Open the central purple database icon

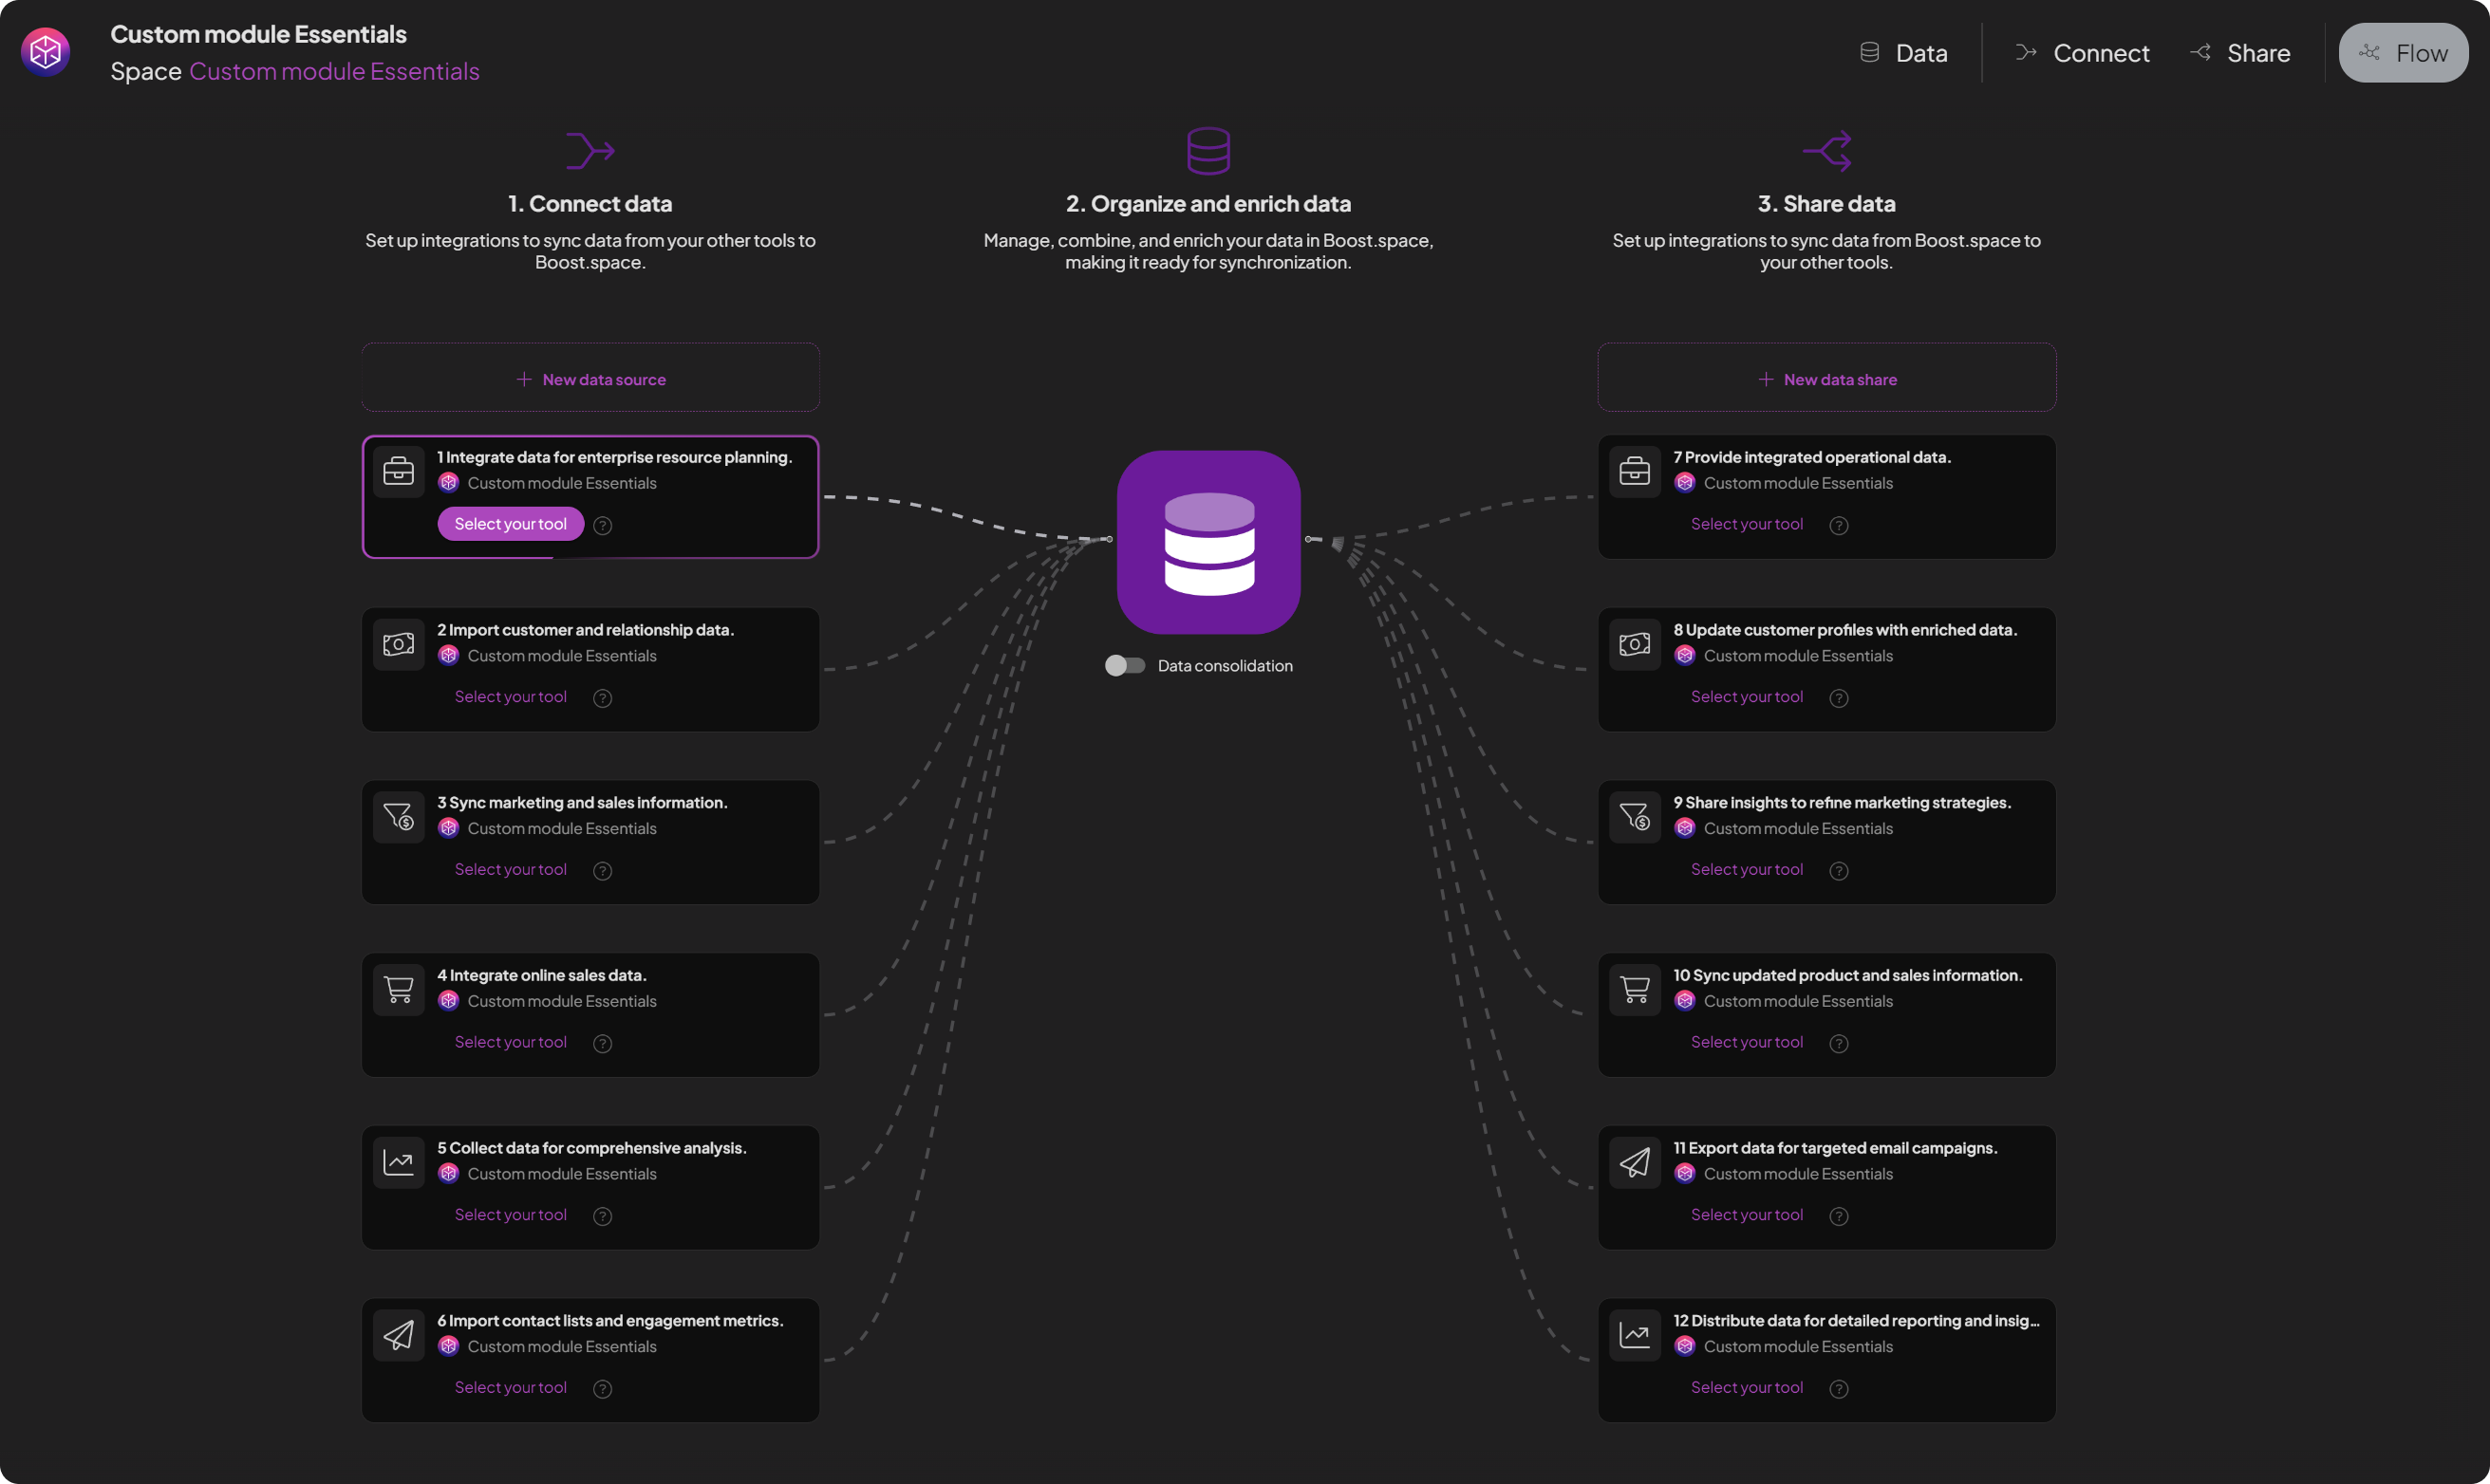tap(1208, 542)
